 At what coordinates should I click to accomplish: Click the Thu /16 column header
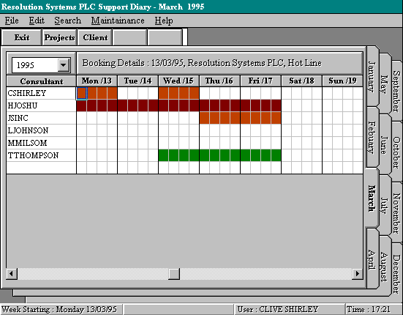pos(219,81)
